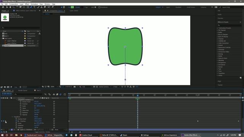
Task: Switch to Effect Controls panel tab
Action: [x=26, y=11]
